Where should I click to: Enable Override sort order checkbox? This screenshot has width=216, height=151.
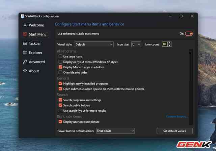coord(60,72)
